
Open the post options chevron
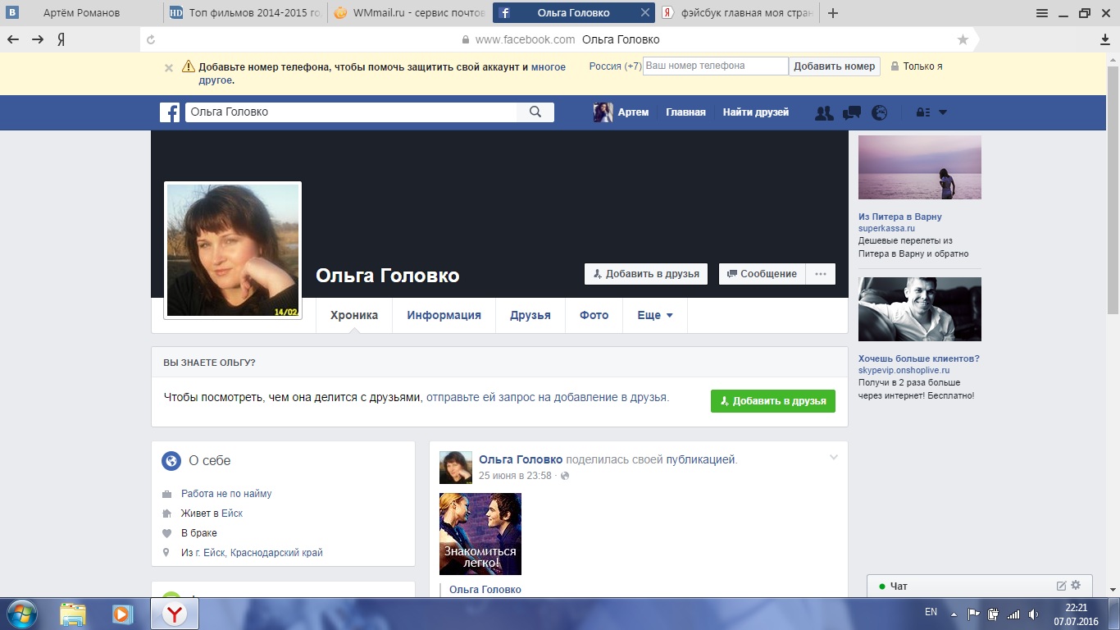pos(834,458)
